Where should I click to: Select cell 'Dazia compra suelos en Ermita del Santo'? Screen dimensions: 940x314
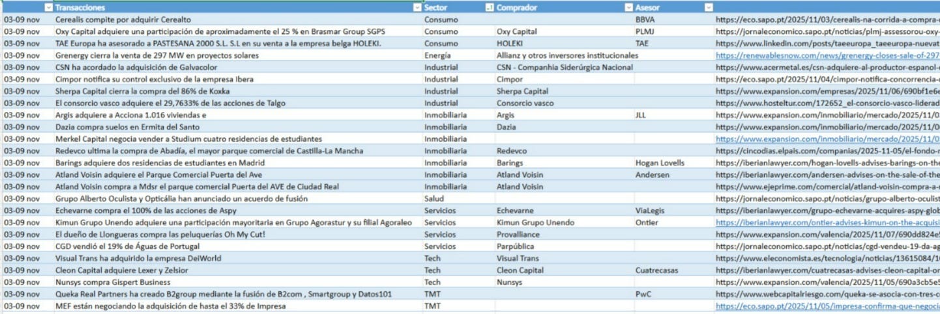238,127
